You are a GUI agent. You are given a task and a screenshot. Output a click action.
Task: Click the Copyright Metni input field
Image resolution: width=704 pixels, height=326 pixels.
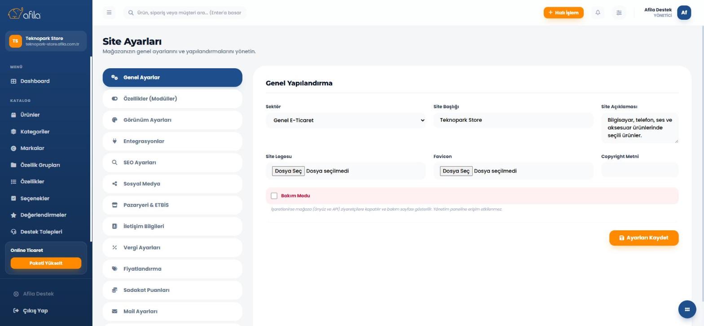pos(640,170)
